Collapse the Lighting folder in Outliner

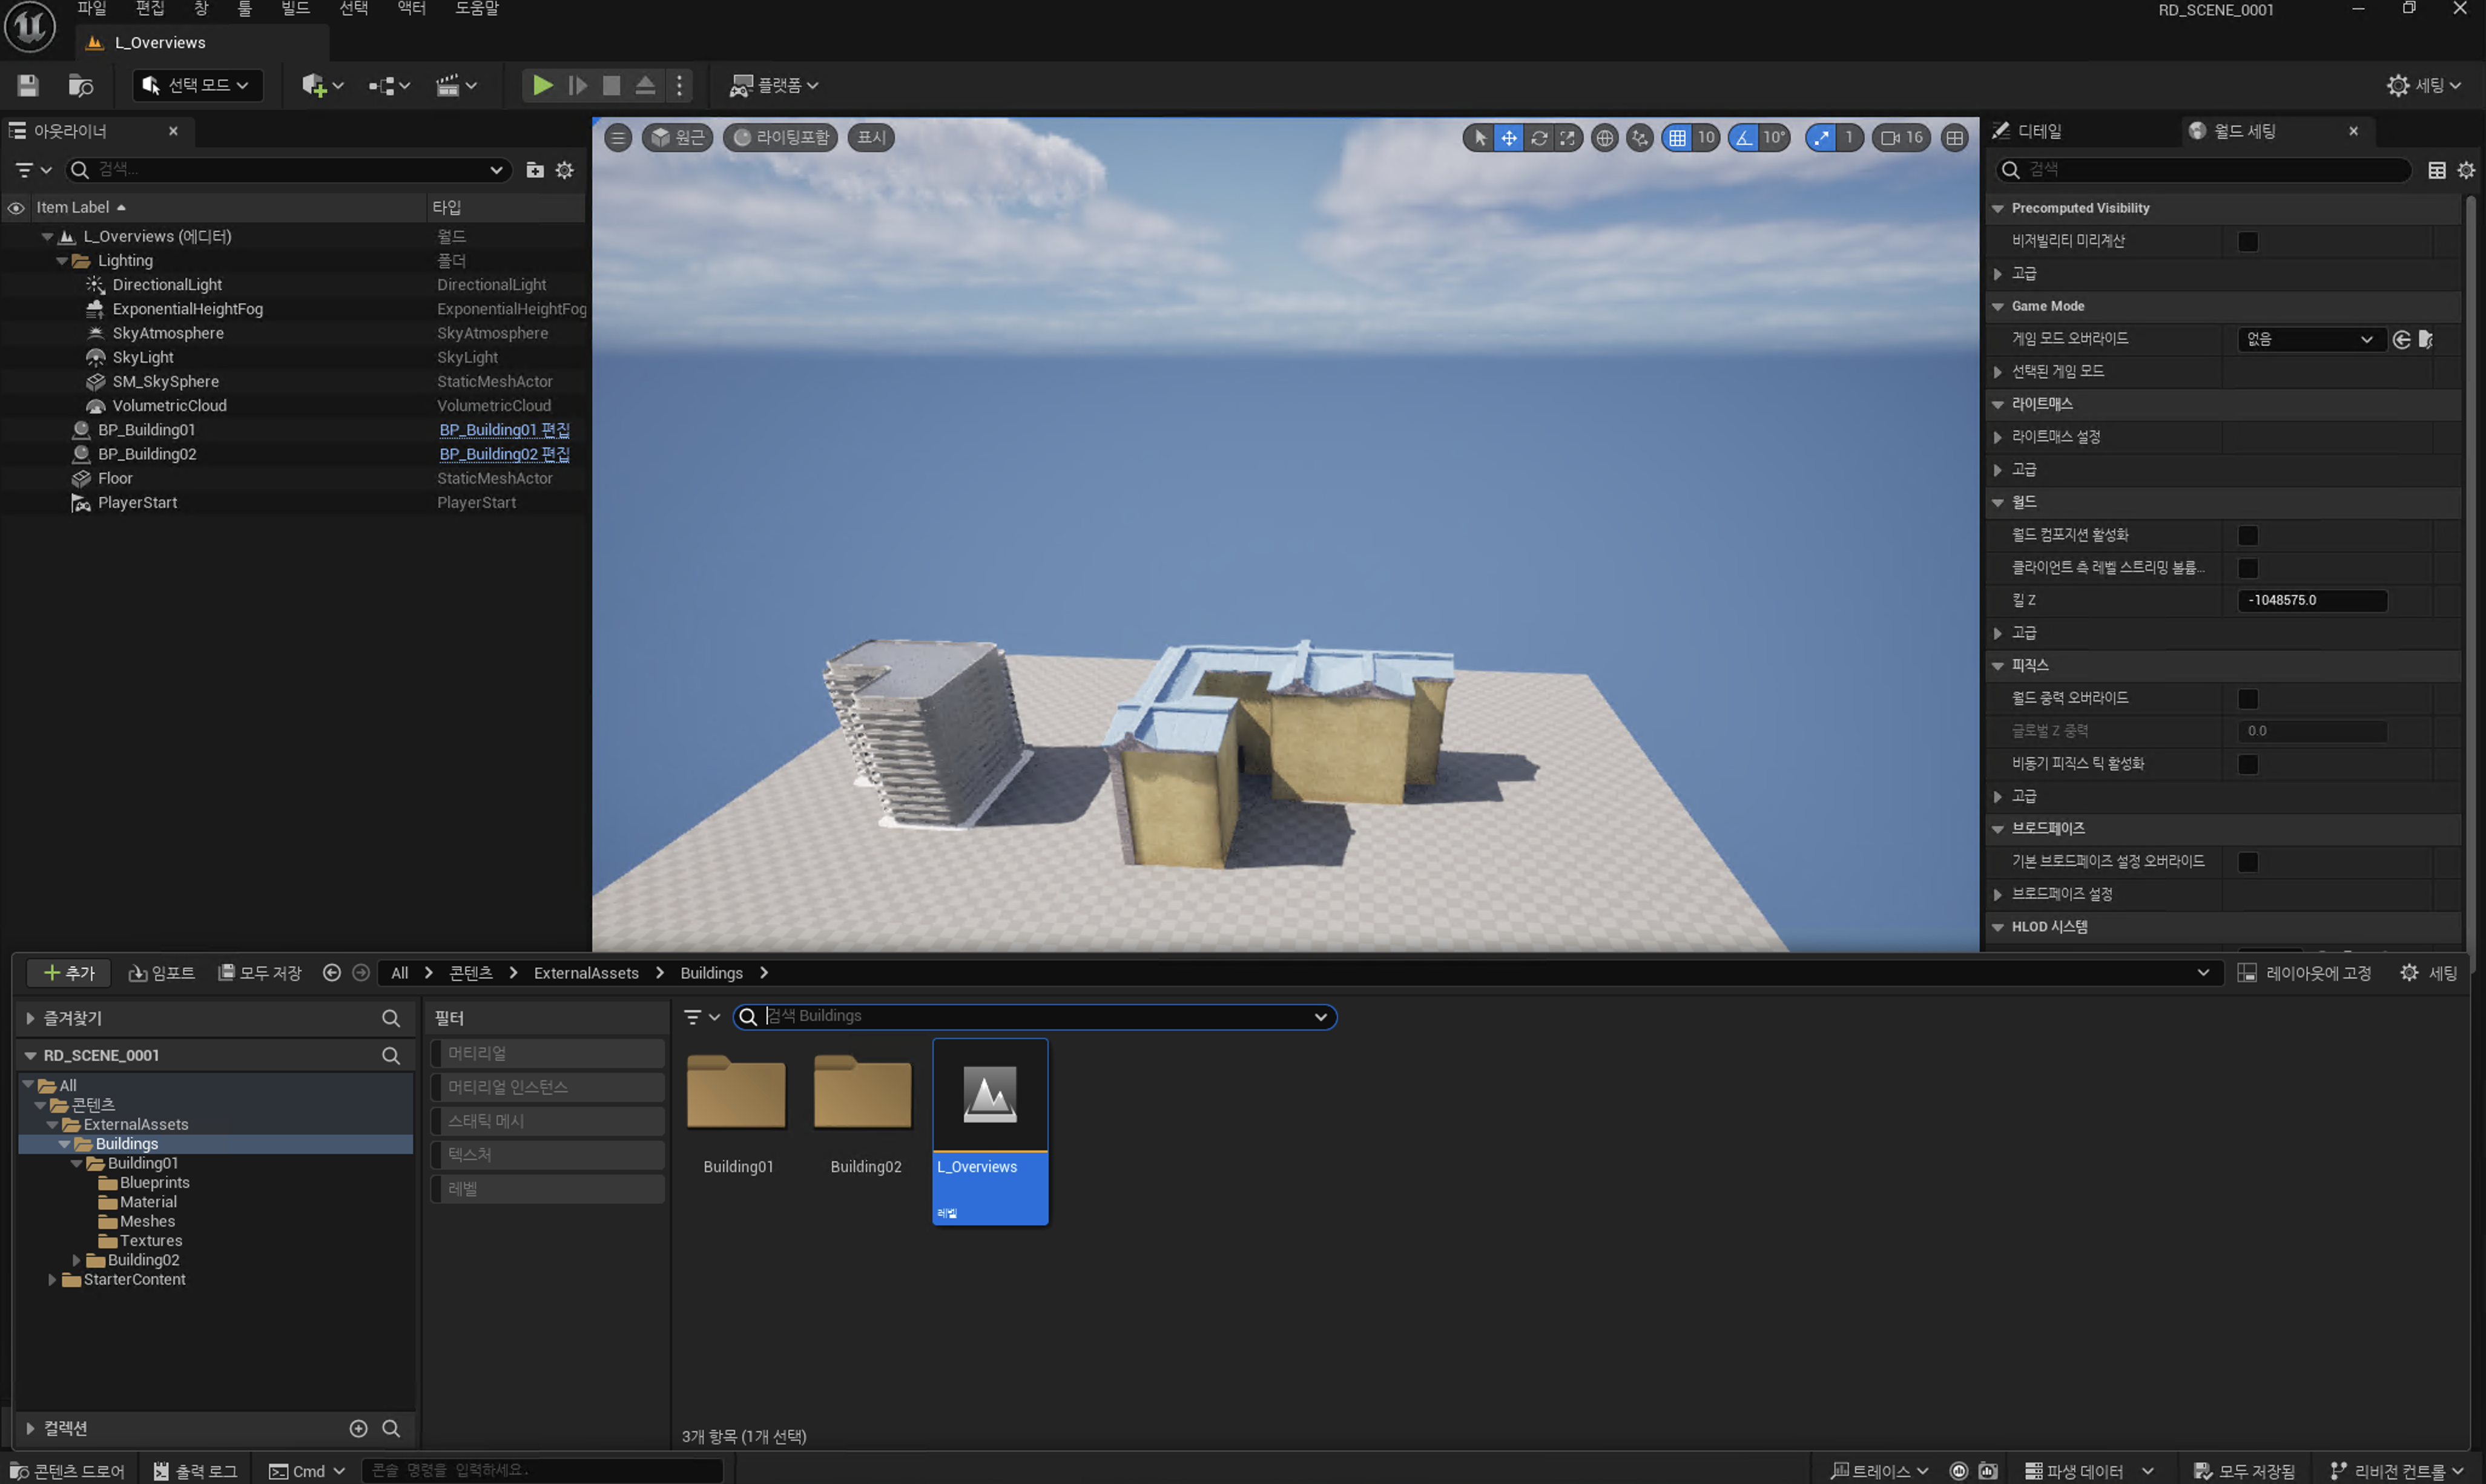[x=62, y=261]
